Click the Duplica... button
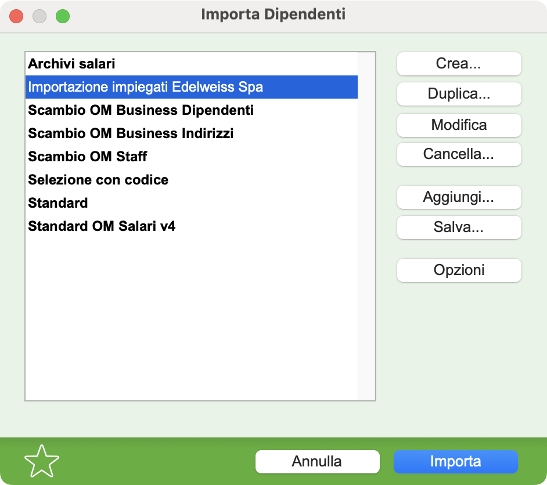This screenshot has height=485, width=547. pos(459,94)
